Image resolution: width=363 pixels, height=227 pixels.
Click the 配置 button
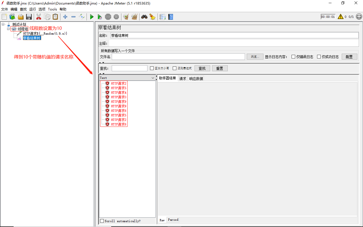coord(349,57)
